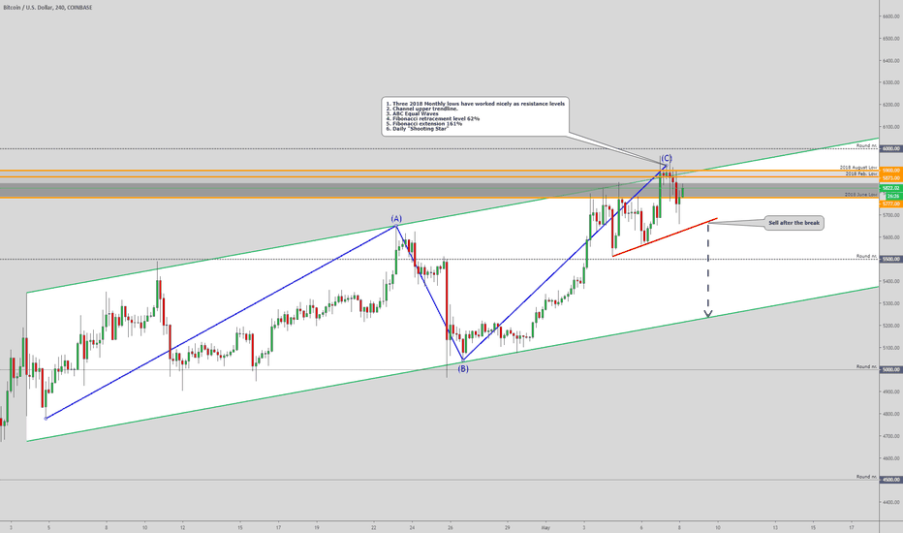Image resolution: width=903 pixels, height=533 pixels.
Task: Click 4800.00 on the price axis
Action: point(891,414)
